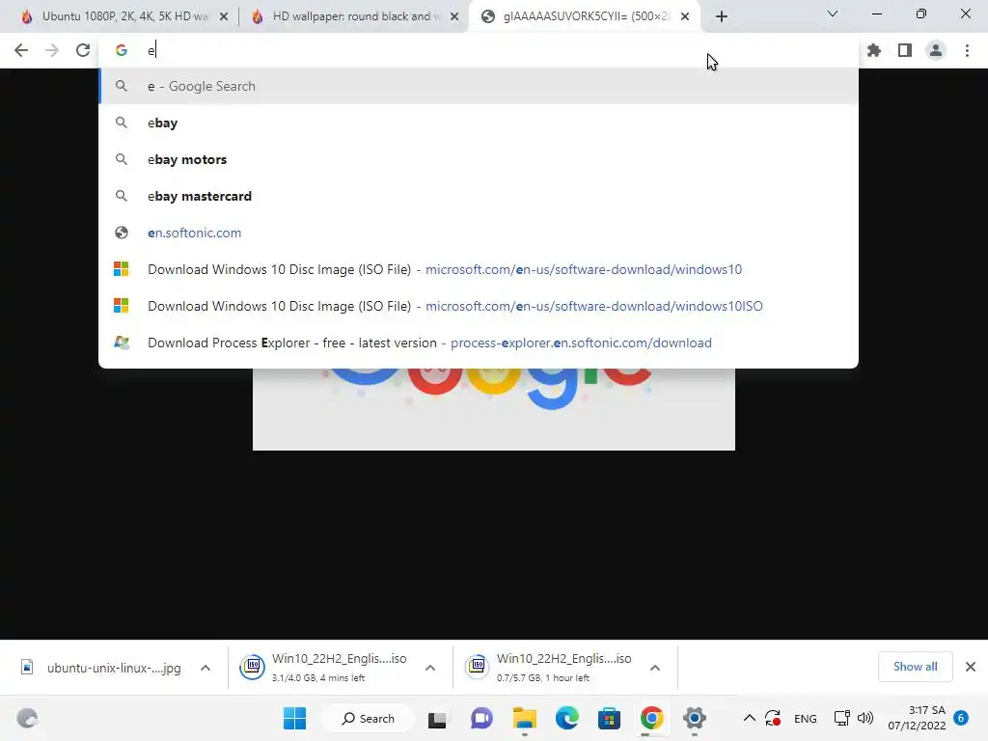Click the sync status tray icon

(x=773, y=718)
